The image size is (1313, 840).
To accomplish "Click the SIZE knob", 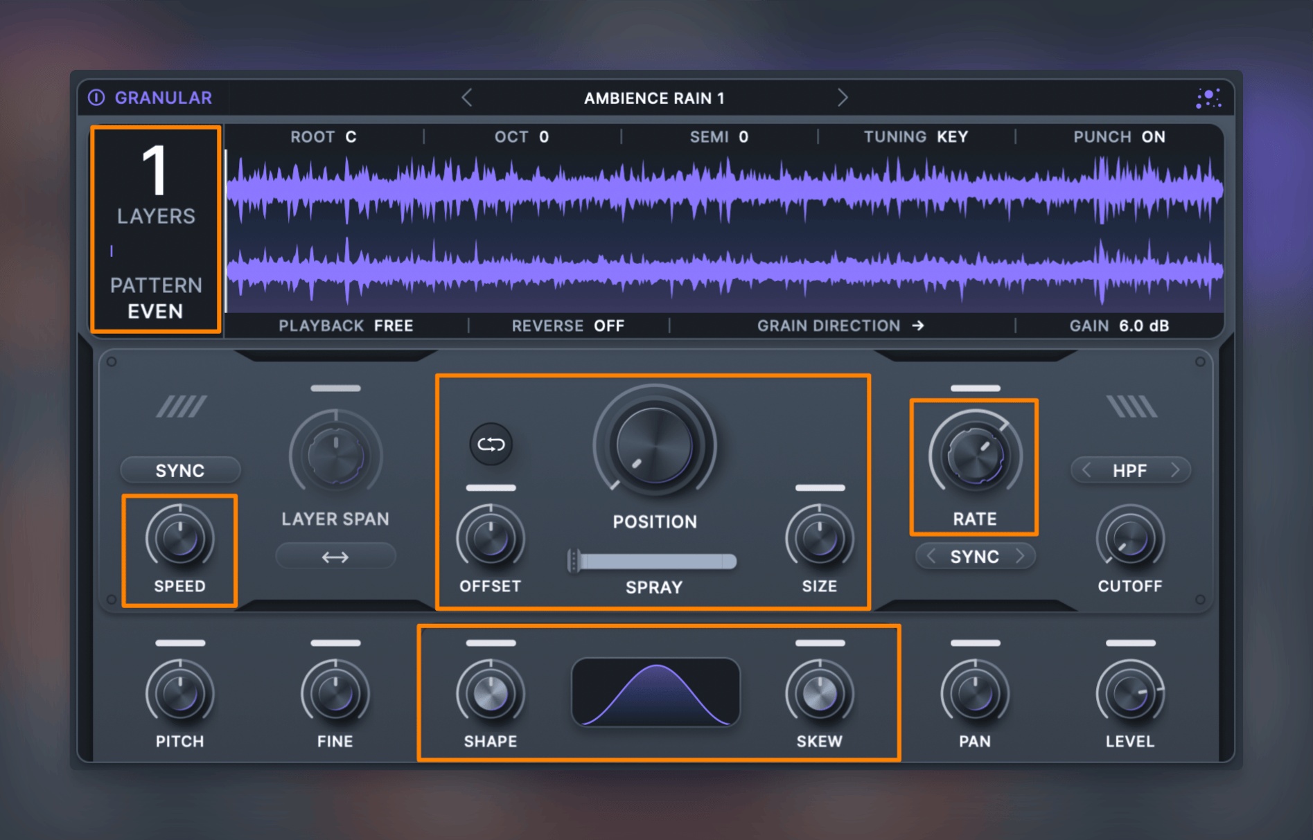I will (x=820, y=538).
